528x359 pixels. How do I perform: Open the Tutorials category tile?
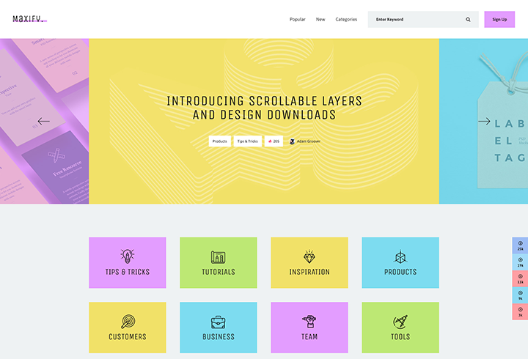tap(219, 262)
